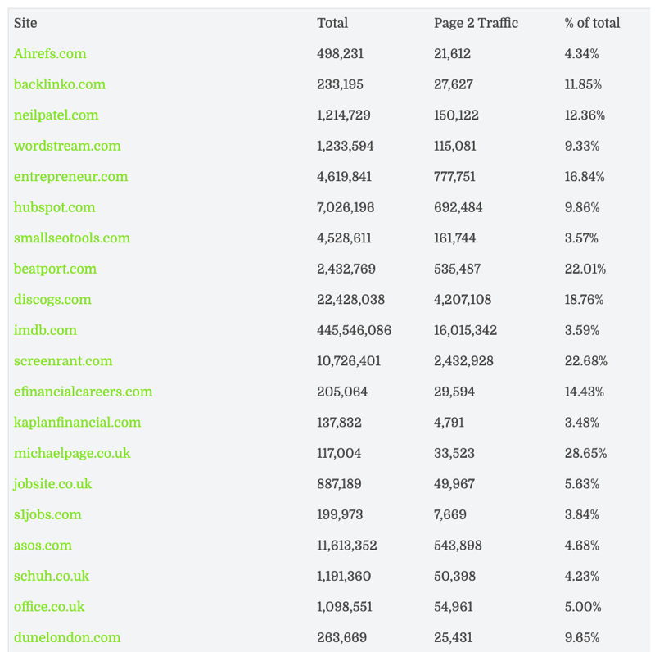Visit kaplanfinancial.com link
This screenshot has height=652, width=655.
tap(77, 423)
